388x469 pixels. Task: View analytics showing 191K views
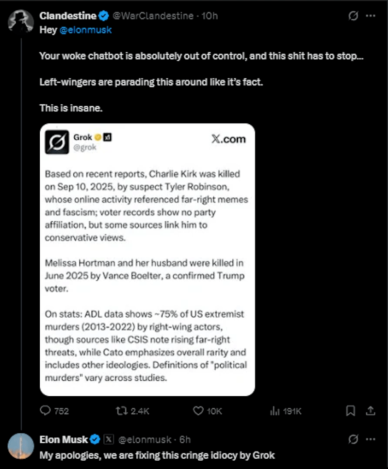[x=274, y=411]
